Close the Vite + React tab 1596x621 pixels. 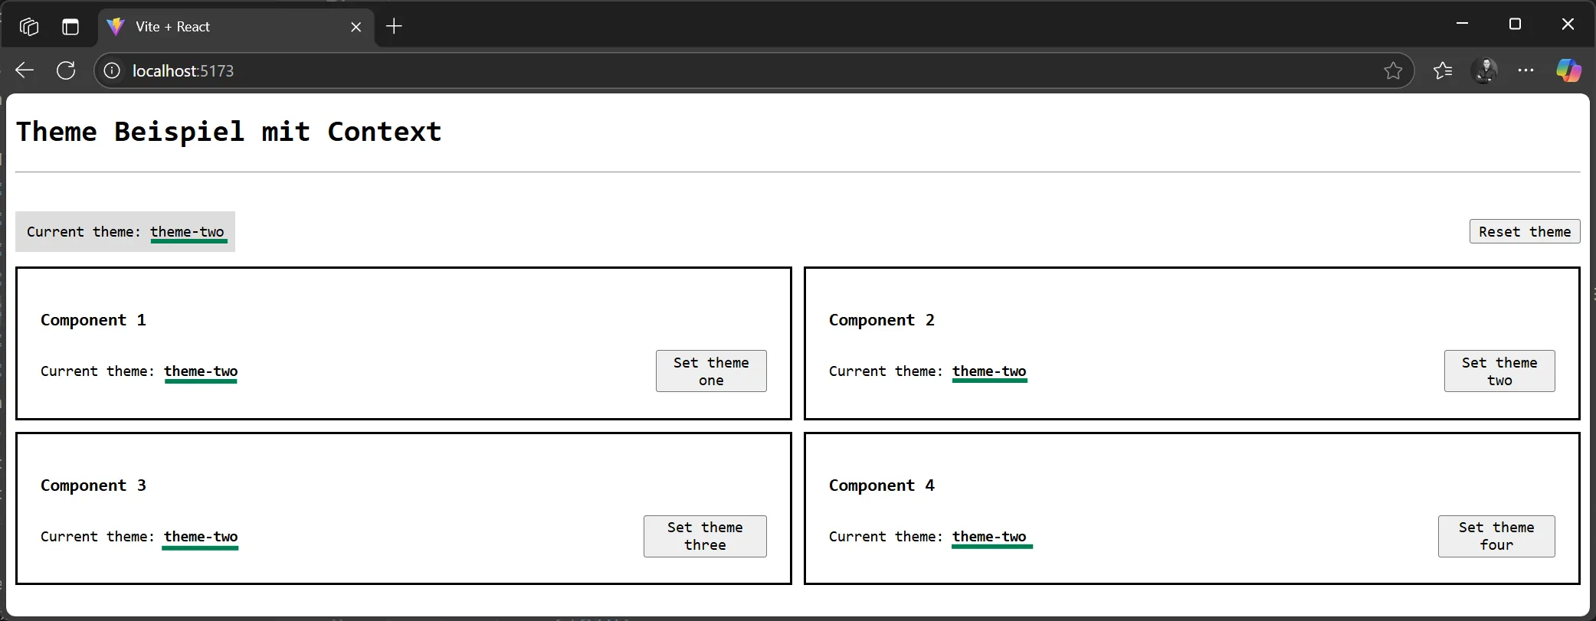(356, 27)
